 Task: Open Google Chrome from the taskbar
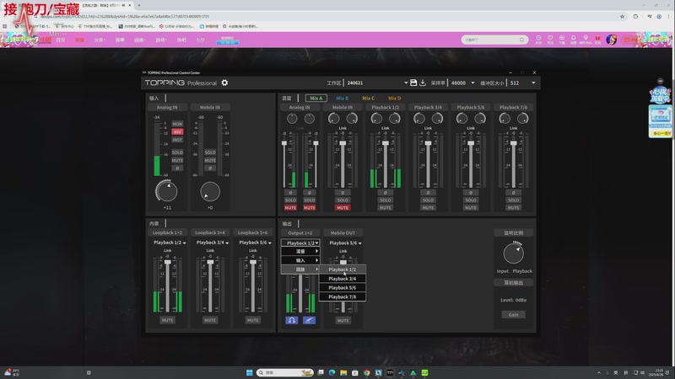(x=367, y=372)
